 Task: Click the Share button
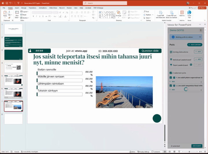(202, 8)
